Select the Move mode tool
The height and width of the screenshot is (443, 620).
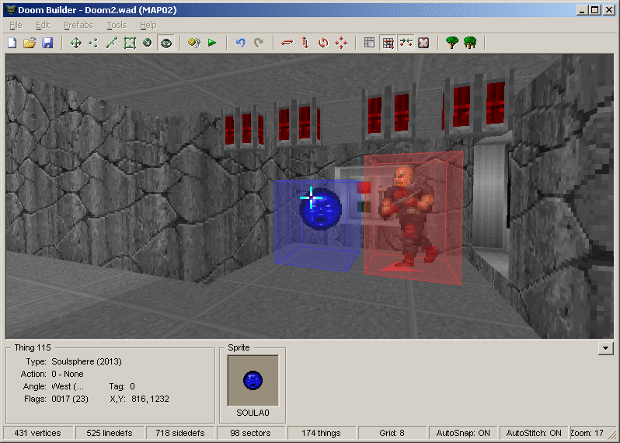76,43
